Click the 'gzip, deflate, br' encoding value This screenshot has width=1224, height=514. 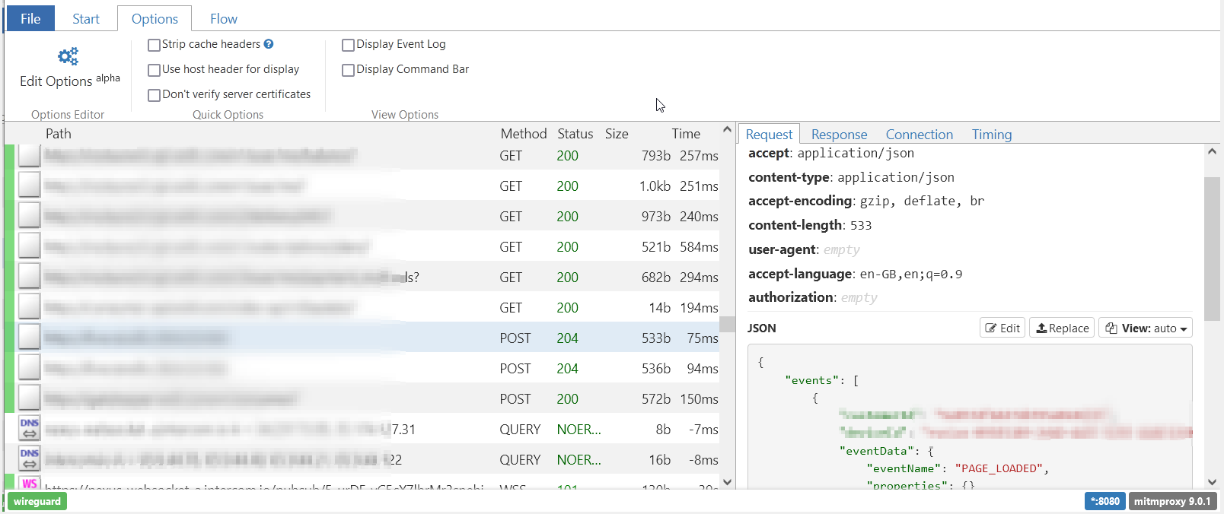[922, 201]
